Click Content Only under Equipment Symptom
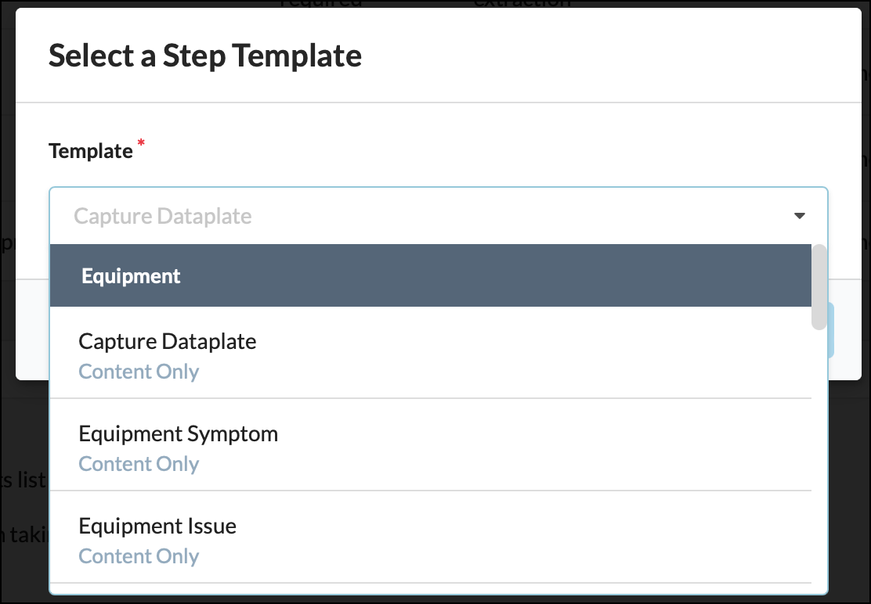The width and height of the screenshot is (871, 604). tap(139, 464)
